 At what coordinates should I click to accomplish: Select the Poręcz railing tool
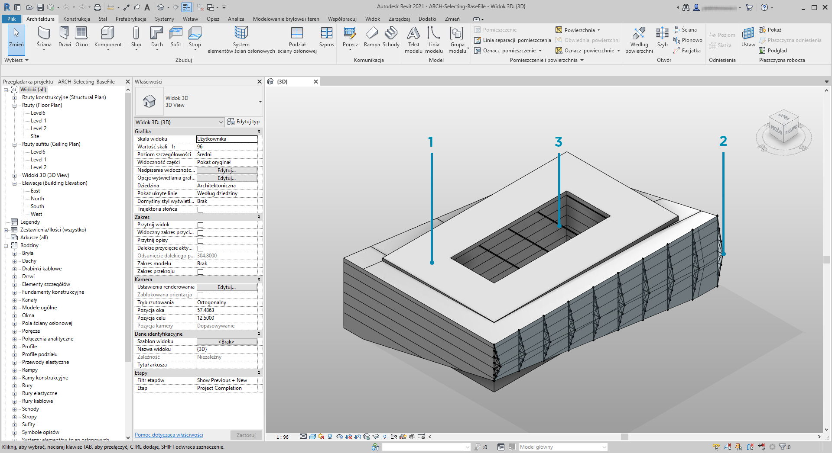350,37
